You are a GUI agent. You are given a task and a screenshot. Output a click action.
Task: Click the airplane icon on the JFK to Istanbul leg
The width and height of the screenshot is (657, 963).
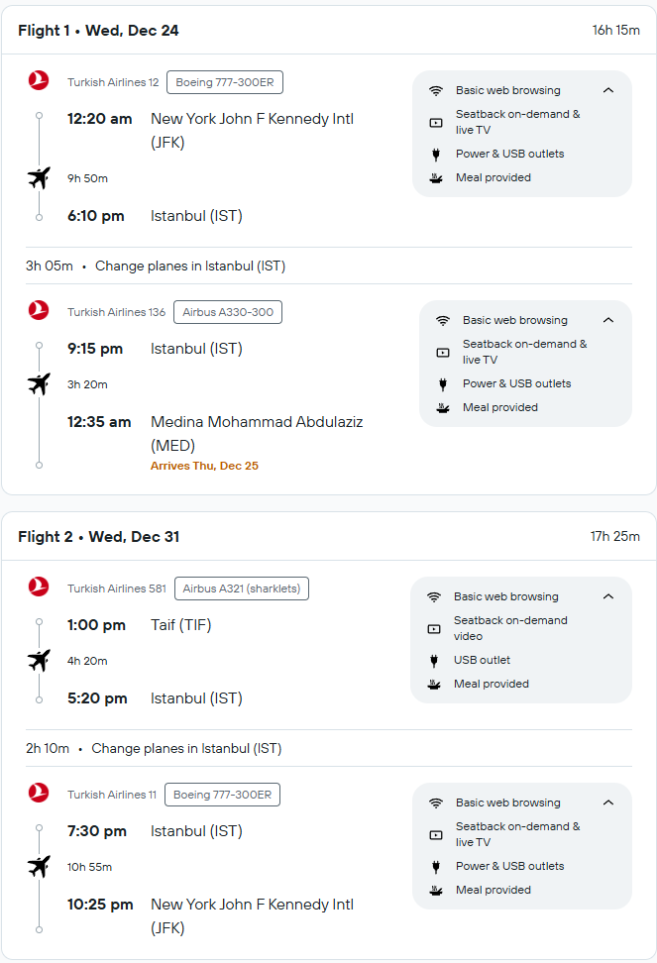point(39,178)
